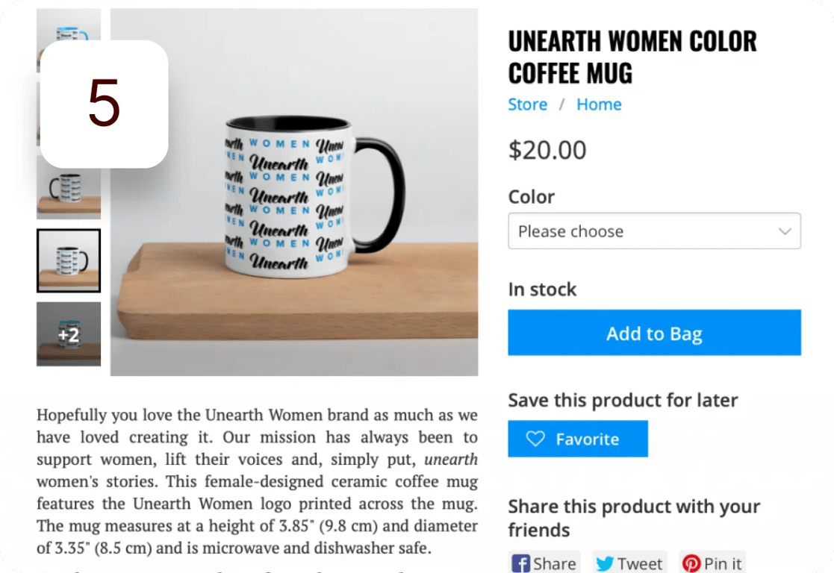Click the $20.00 price text
The width and height of the screenshot is (834, 573).
click(547, 150)
